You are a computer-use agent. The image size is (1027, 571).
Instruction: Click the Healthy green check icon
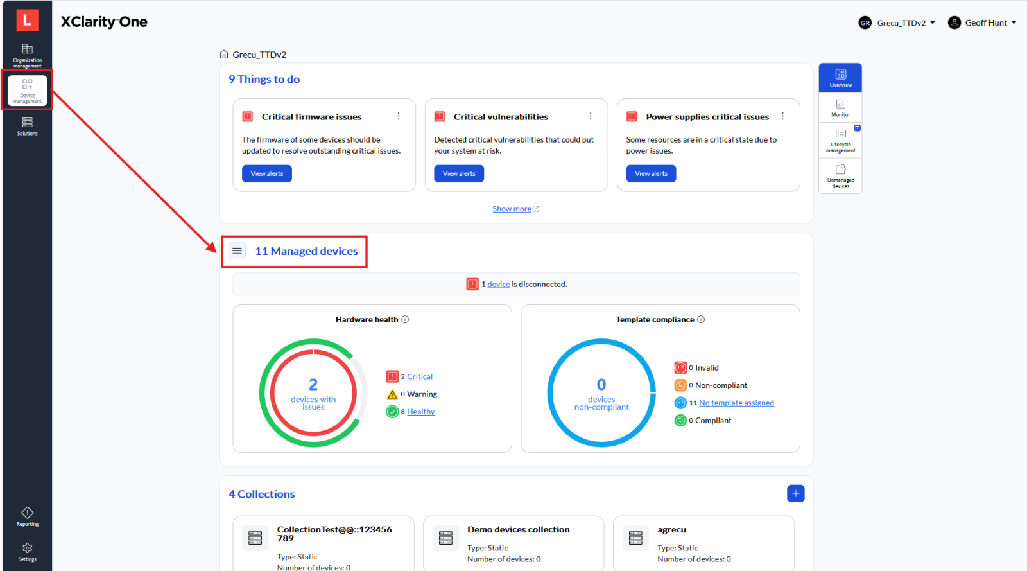point(392,412)
